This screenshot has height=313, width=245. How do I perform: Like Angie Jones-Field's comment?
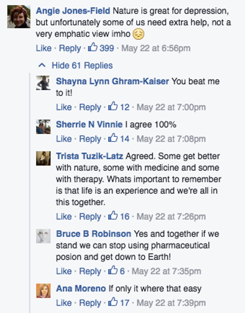43,48
